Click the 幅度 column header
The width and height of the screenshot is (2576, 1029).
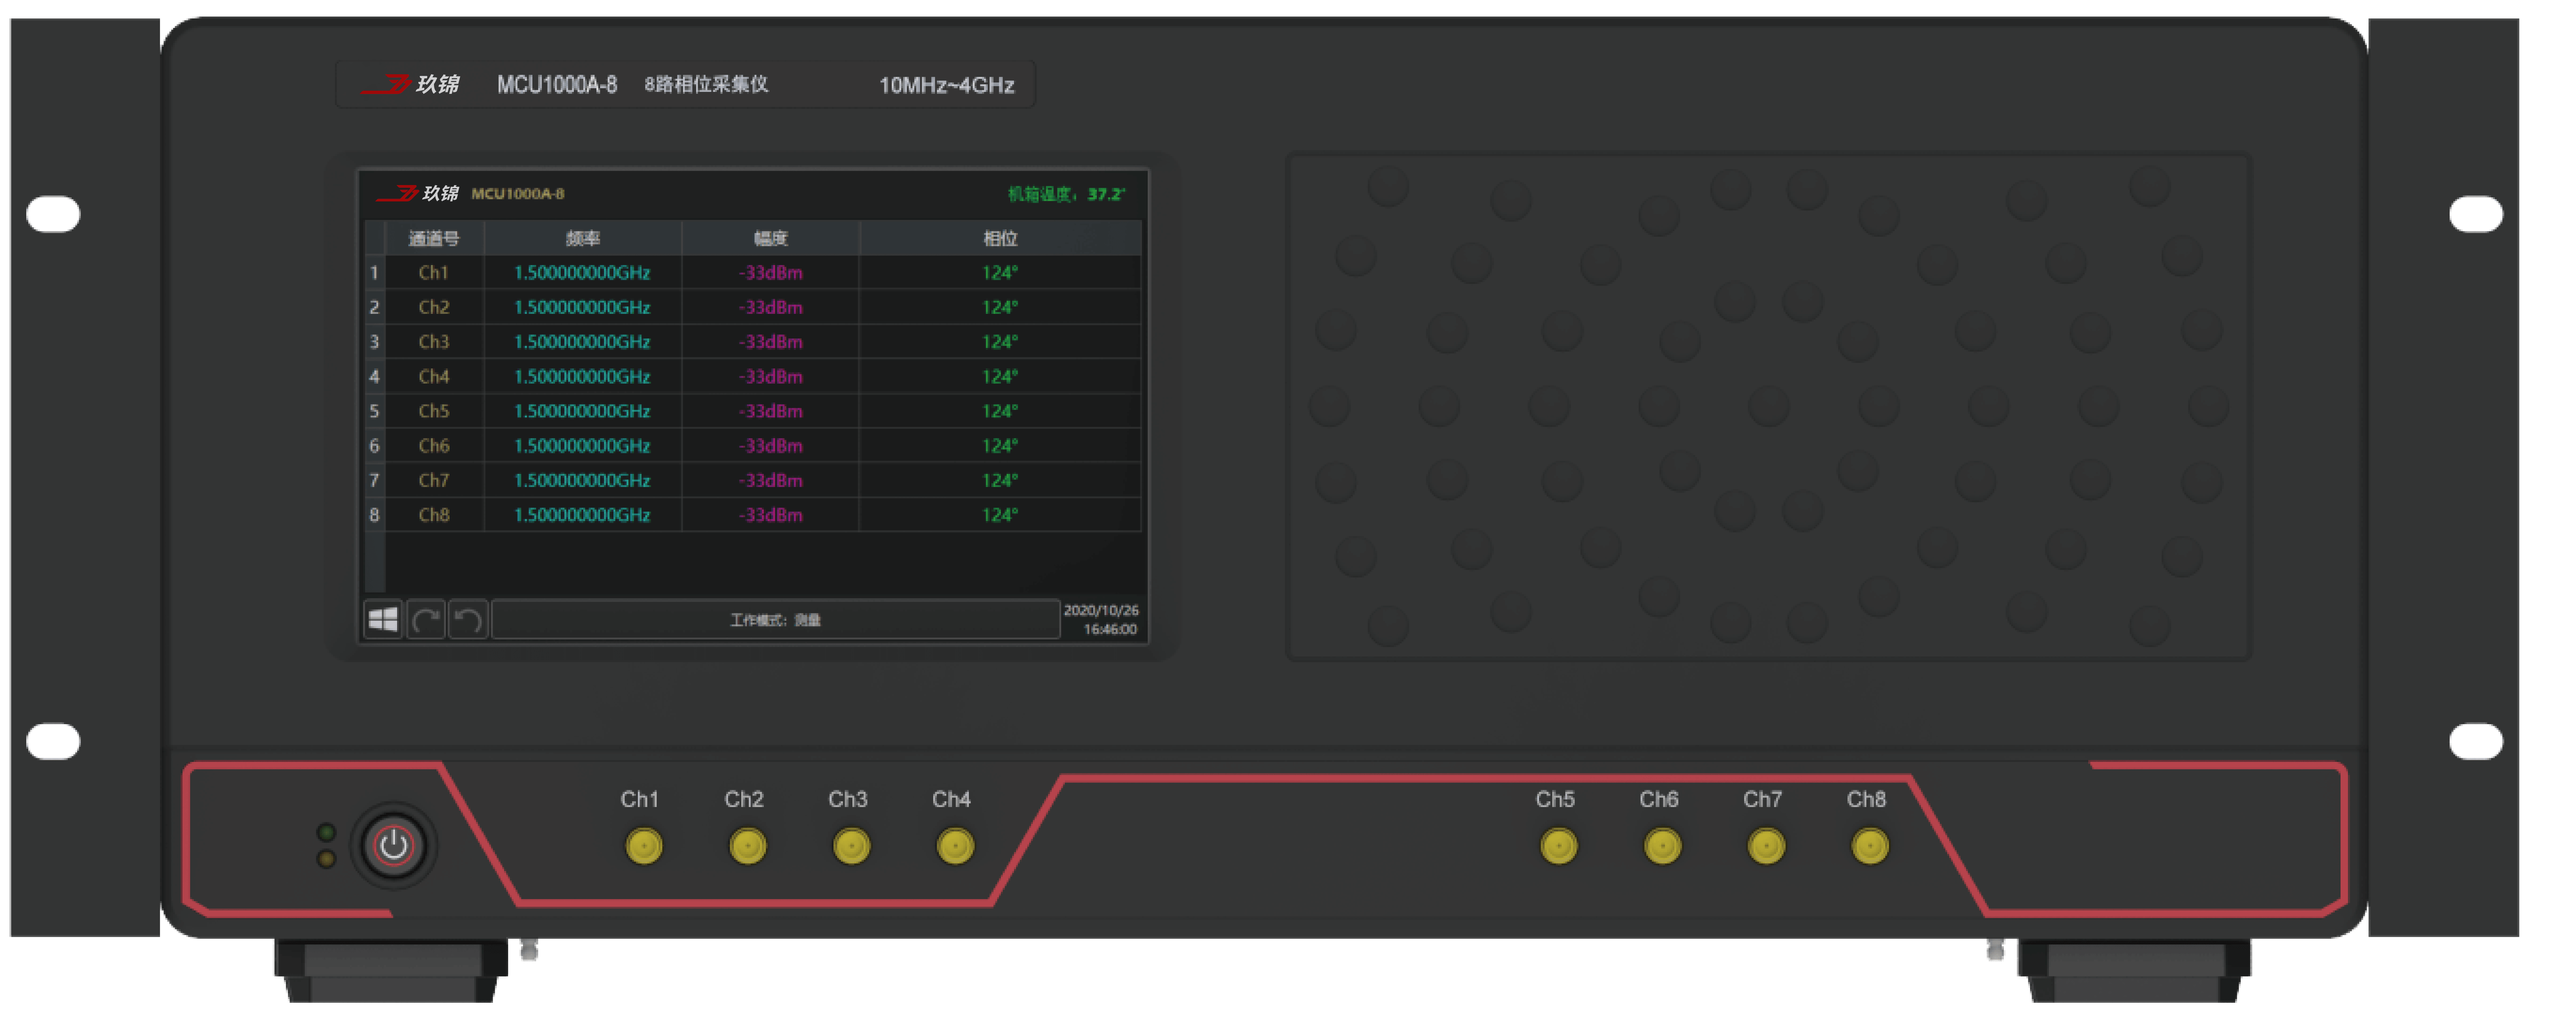pos(770,238)
